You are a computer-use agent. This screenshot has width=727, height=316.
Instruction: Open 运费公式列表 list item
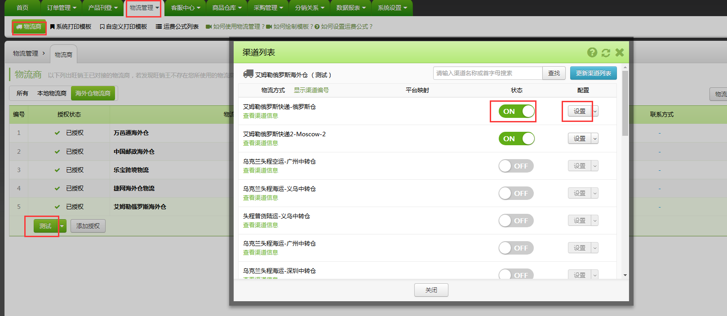(x=177, y=27)
